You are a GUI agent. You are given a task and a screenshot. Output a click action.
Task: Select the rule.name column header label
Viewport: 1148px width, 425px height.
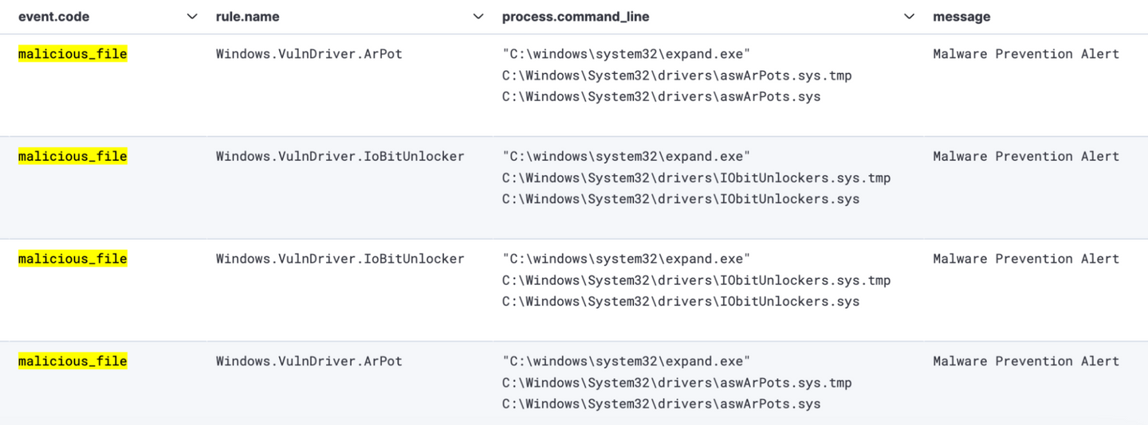(248, 17)
